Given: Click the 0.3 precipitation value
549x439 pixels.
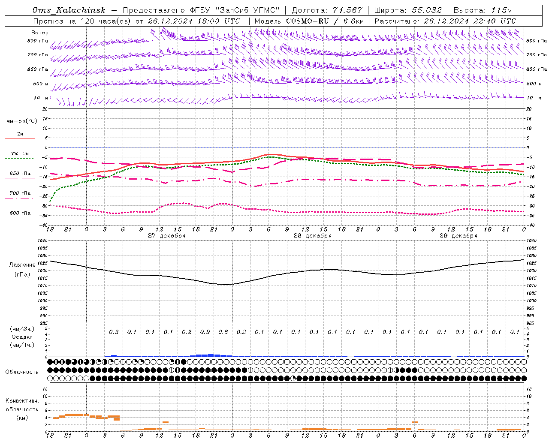Looking at the screenshot, I should click(x=114, y=332).
